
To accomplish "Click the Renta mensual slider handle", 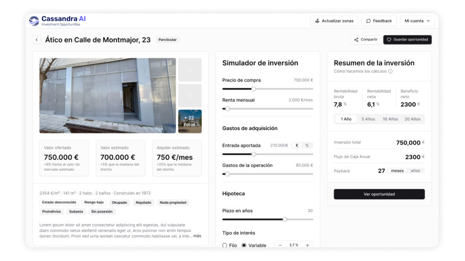I will [228, 108].
